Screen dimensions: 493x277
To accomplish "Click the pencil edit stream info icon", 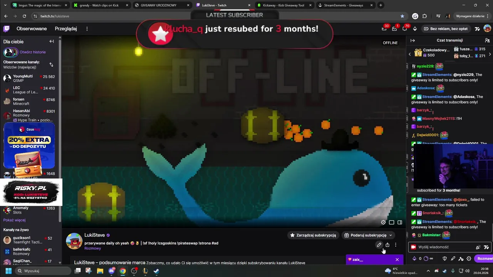I will pyautogui.click(x=379, y=245).
